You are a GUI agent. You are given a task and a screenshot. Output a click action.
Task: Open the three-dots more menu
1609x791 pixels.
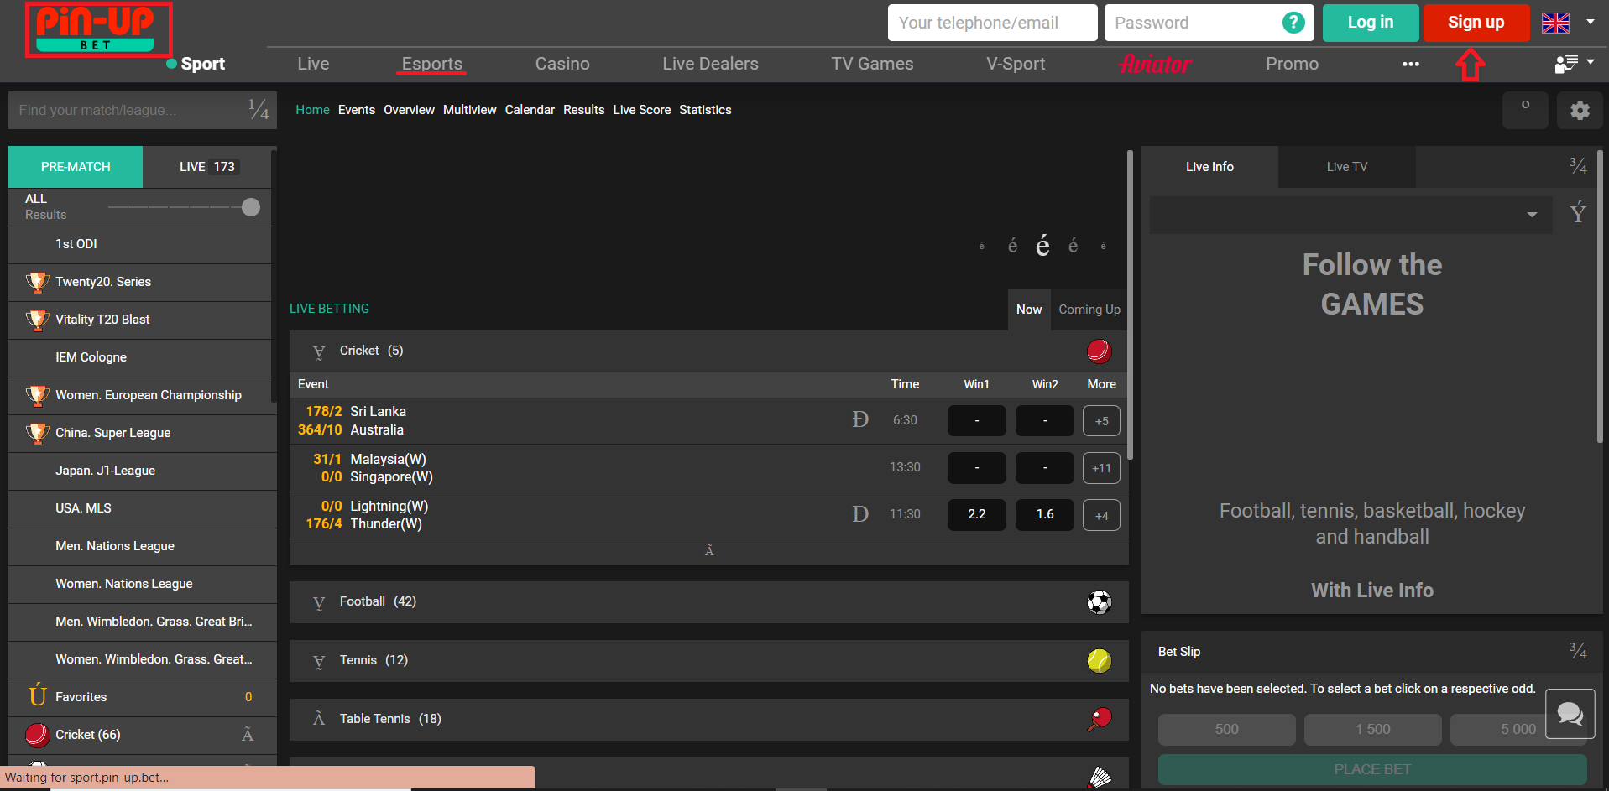(x=1411, y=64)
